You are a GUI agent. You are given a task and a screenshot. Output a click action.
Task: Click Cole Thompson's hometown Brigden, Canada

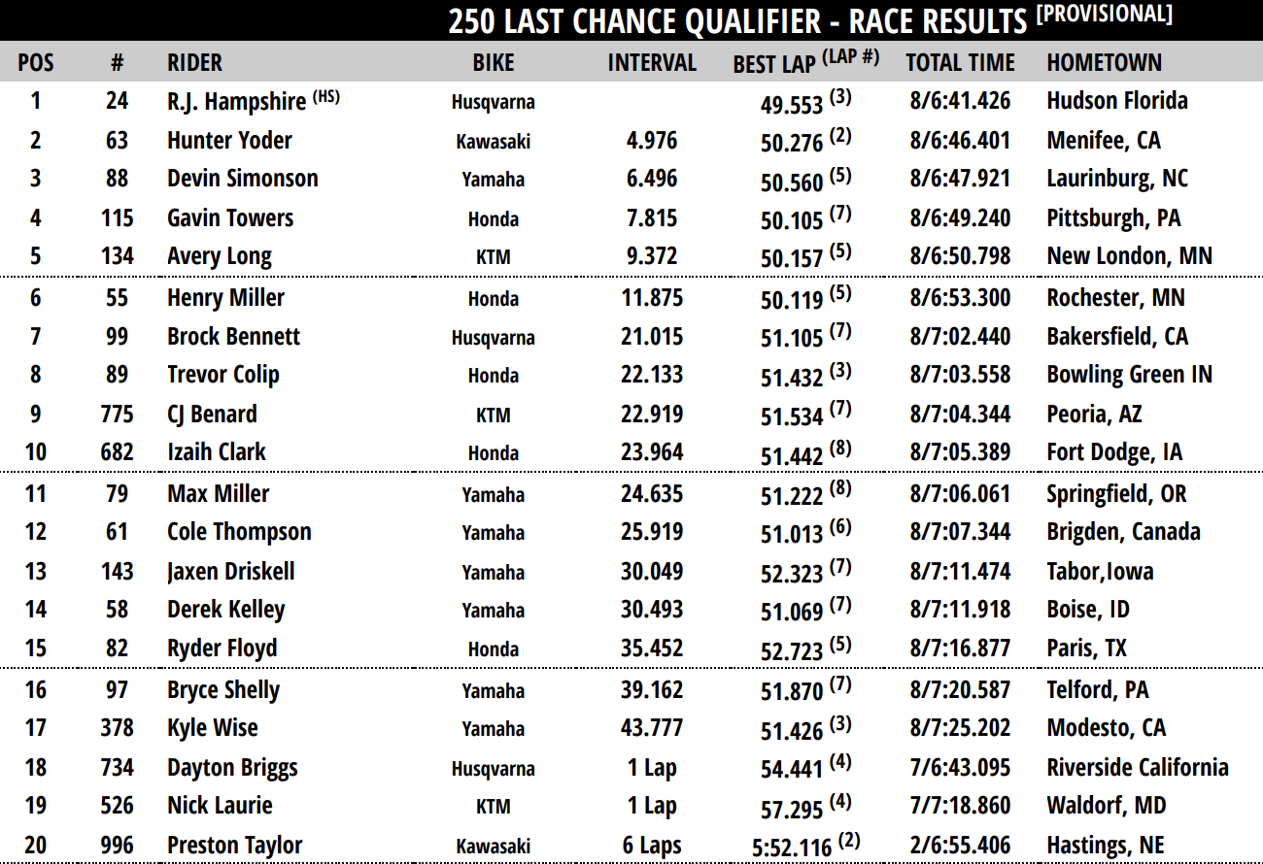[x=1123, y=532]
